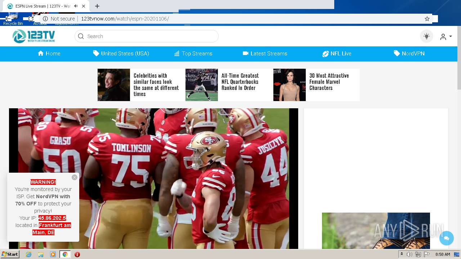
Task: Open Marvel Characters ad thumbnail
Action: point(290,85)
